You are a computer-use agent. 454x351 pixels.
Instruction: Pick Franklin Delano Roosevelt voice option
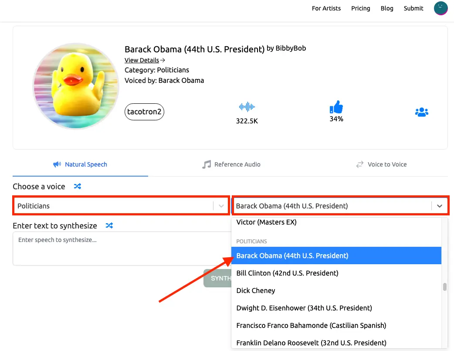point(336,342)
